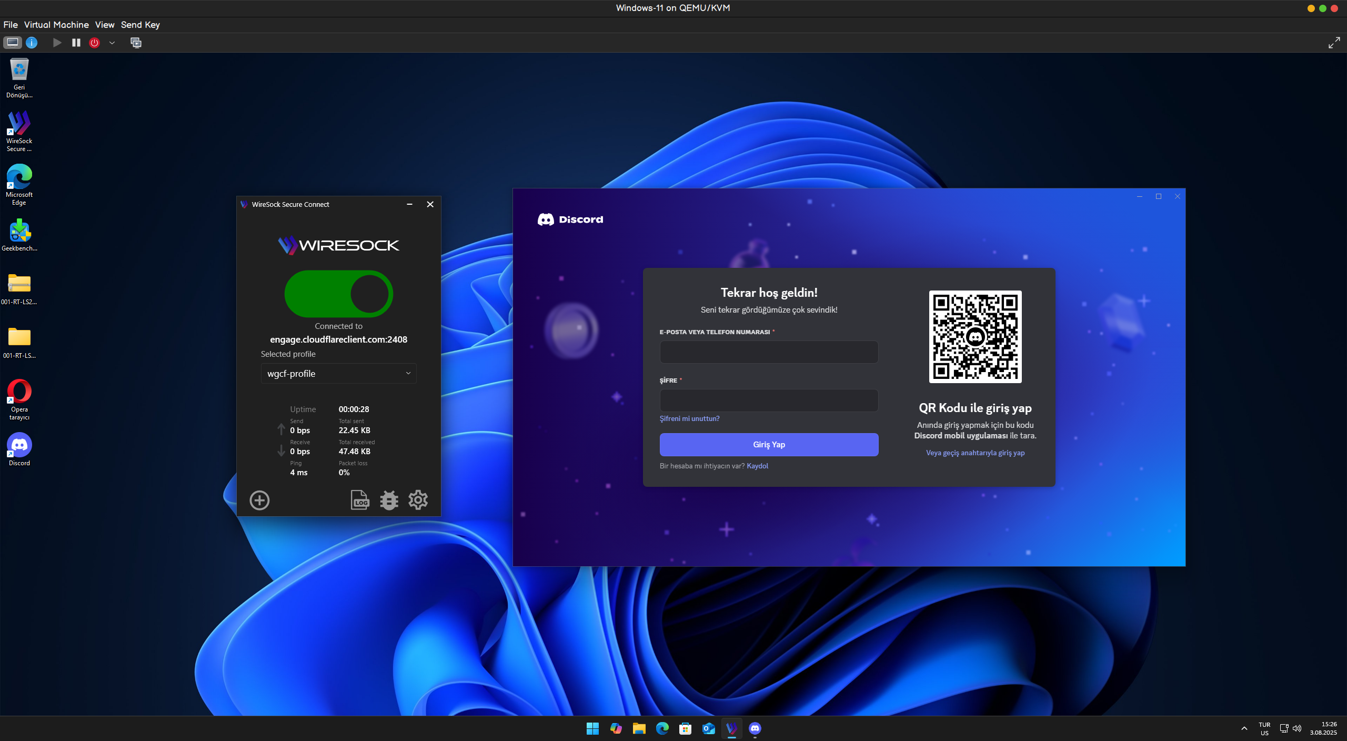Open the WireSock LOG file icon
This screenshot has height=741, width=1347.
[360, 500]
